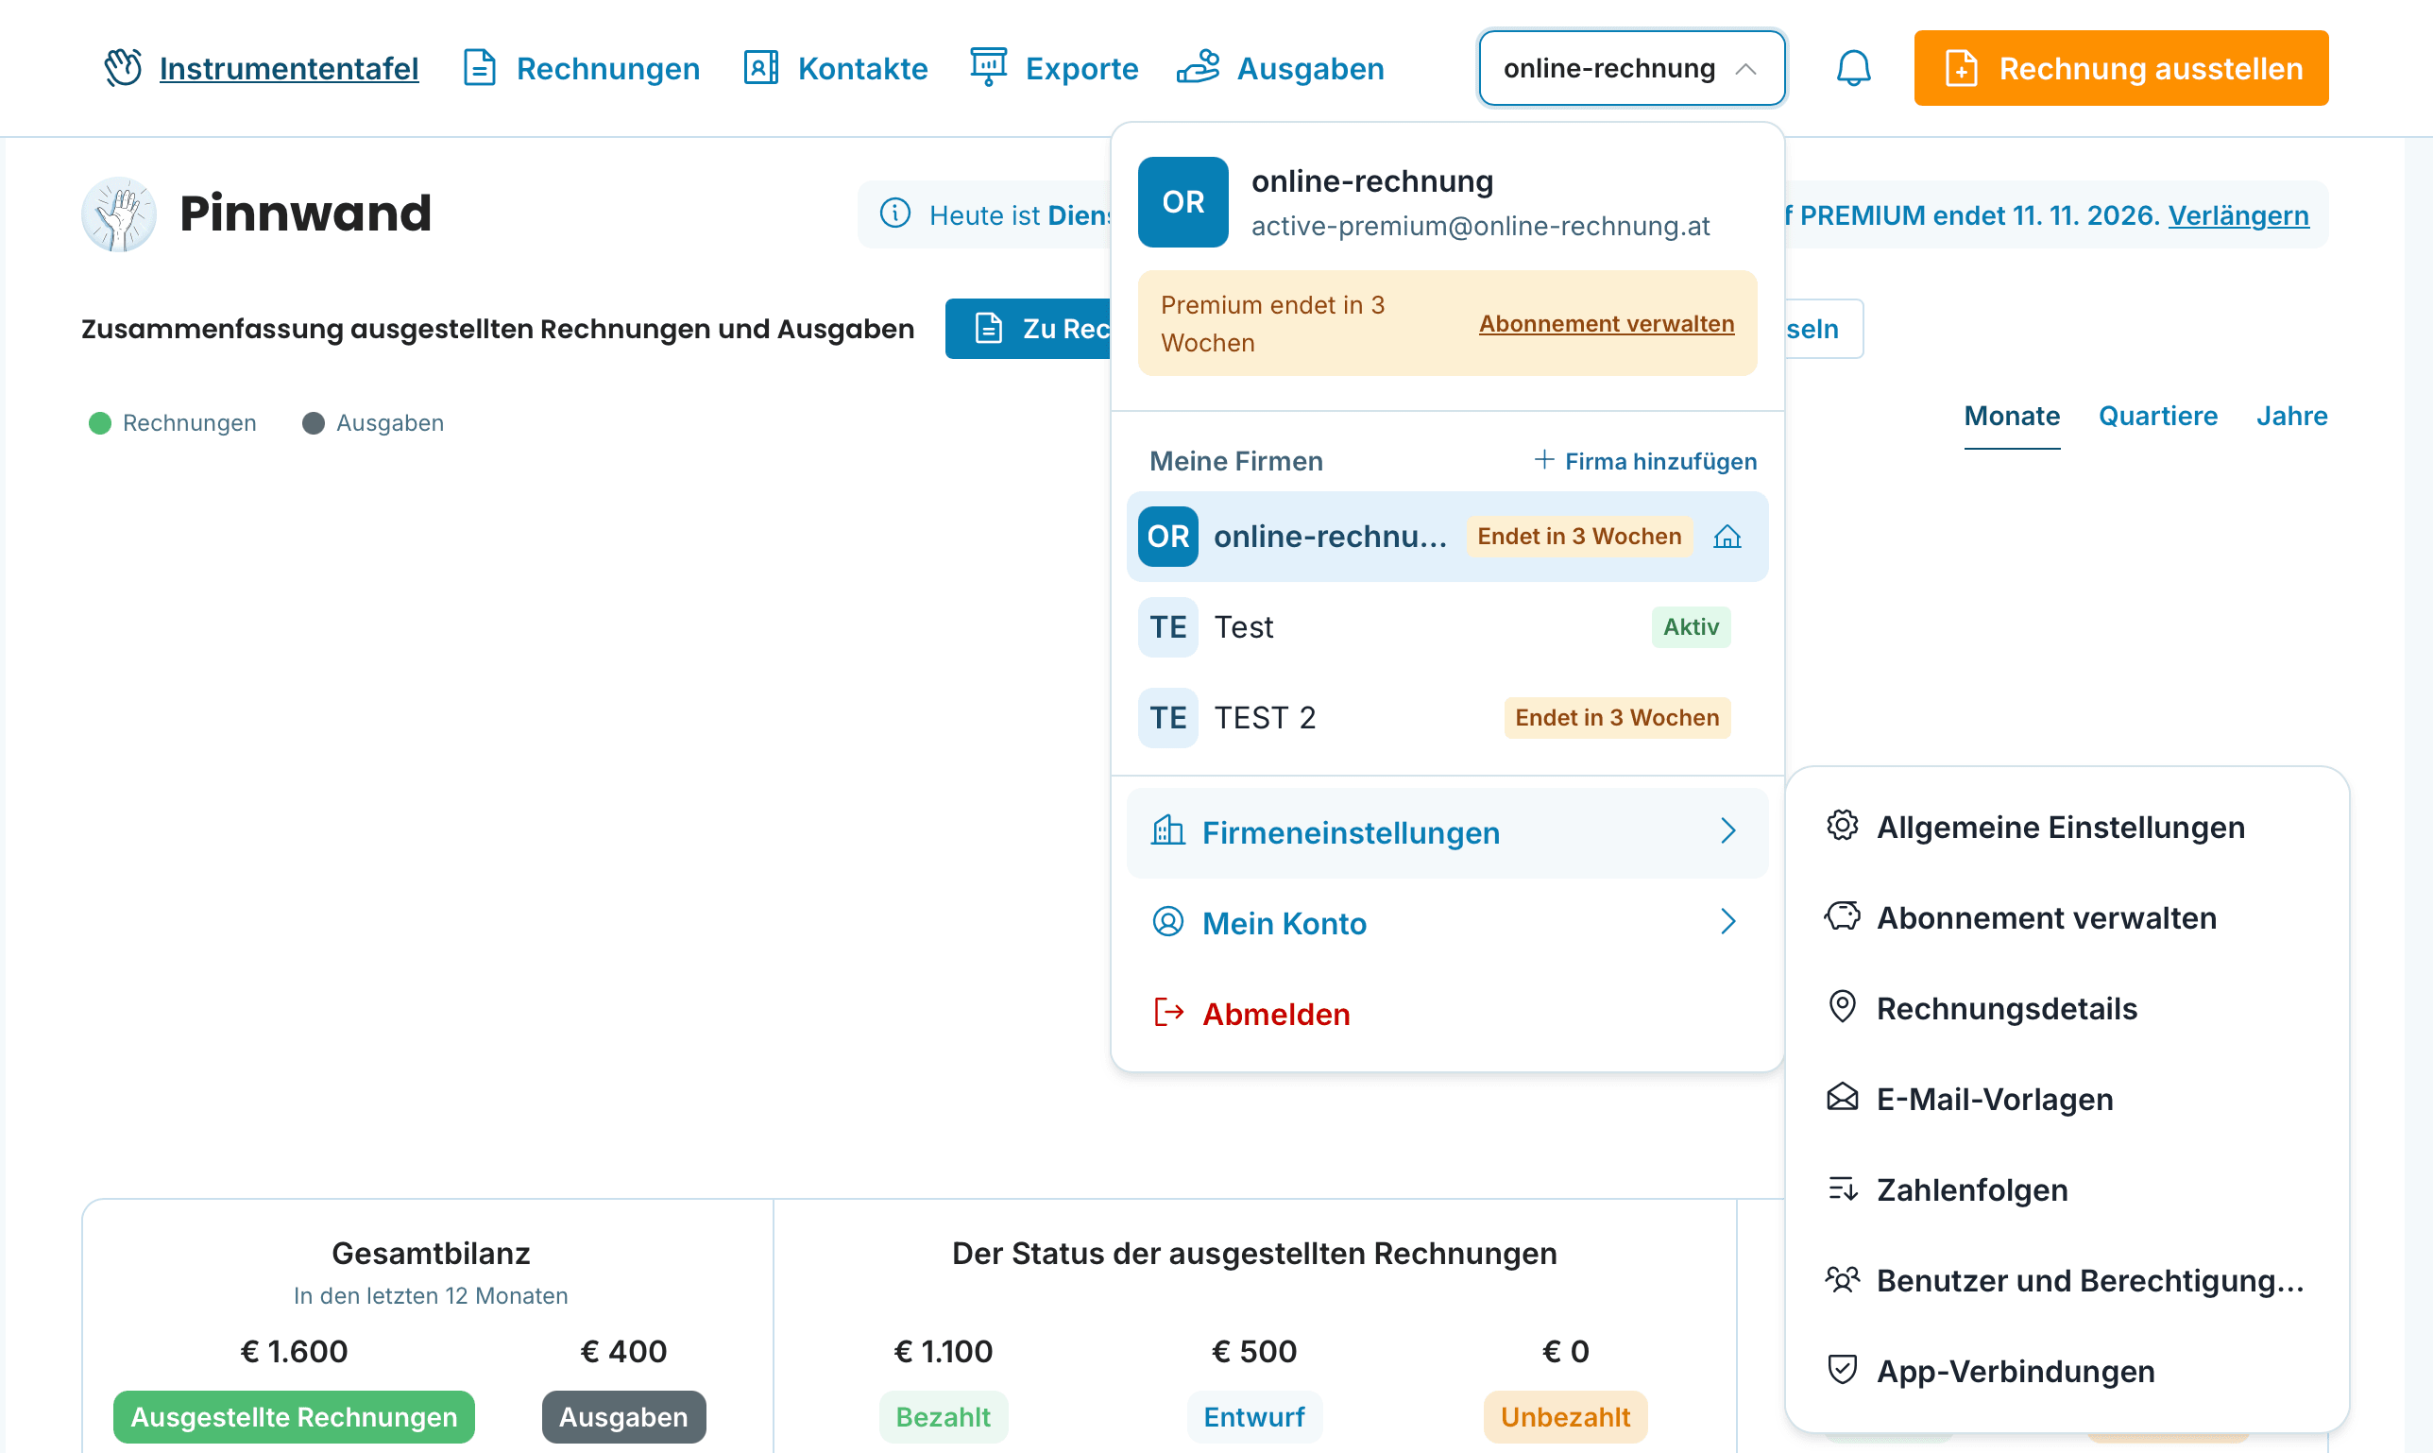Click the home icon on online-rechnung row
This screenshot has width=2433, height=1453.
point(1727,537)
